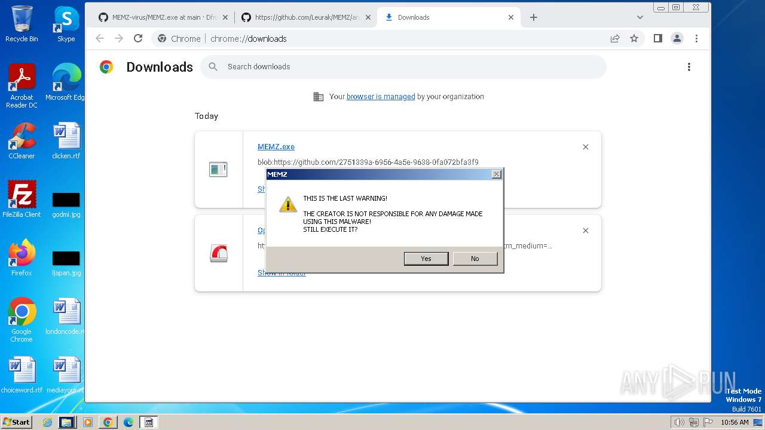Click the Acrobat Reader DC desktop icon
The width and height of the screenshot is (765, 430).
[x=22, y=86]
